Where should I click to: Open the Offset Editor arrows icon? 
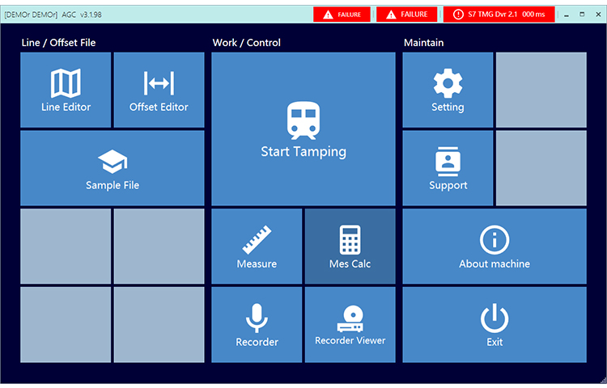tap(159, 82)
